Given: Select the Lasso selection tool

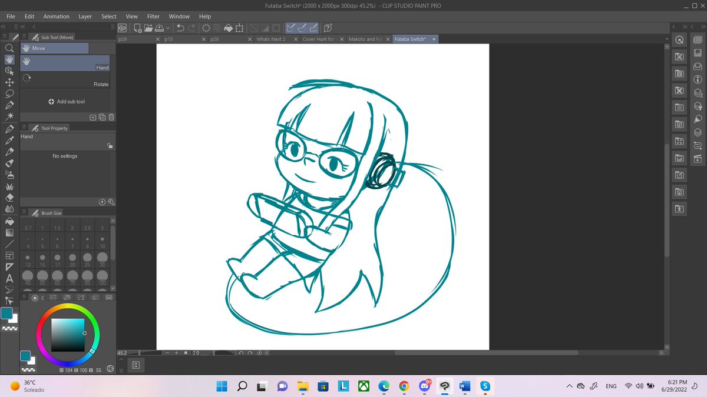Looking at the screenshot, I should [x=9, y=94].
